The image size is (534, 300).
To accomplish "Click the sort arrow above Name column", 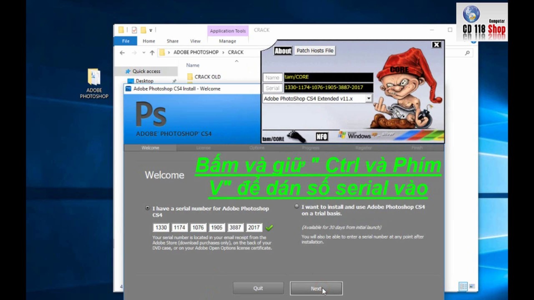I will 237,61.
